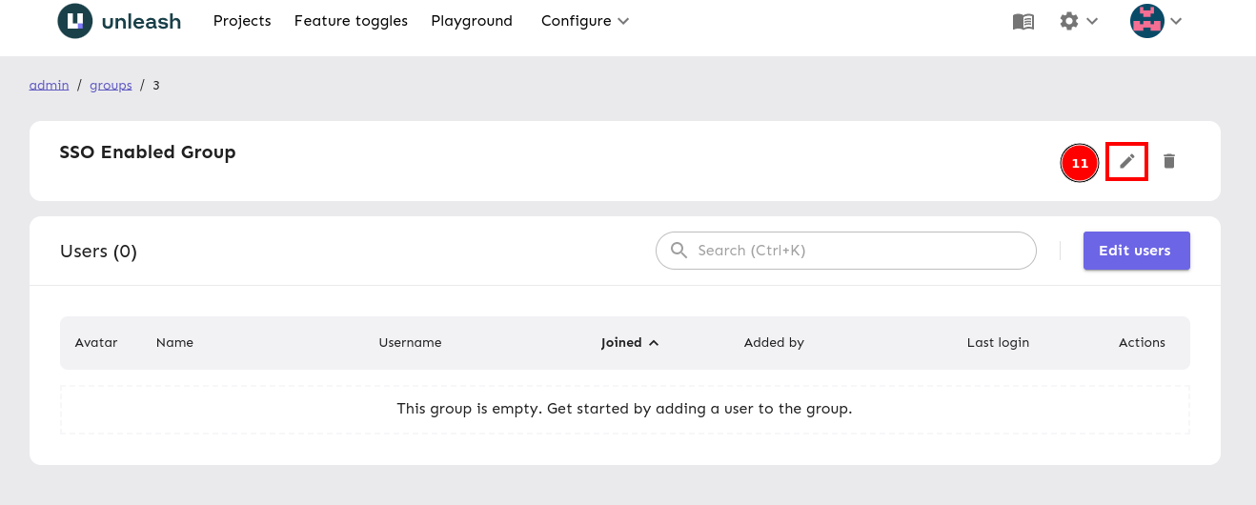Viewport: 1256px width, 505px height.
Task: Click the Name column header
Action: pyautogui.click(x=174, y=343)
